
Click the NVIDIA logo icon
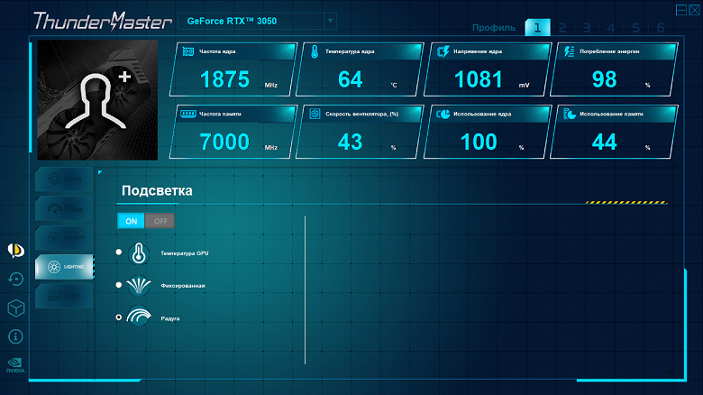click(15, 365)
